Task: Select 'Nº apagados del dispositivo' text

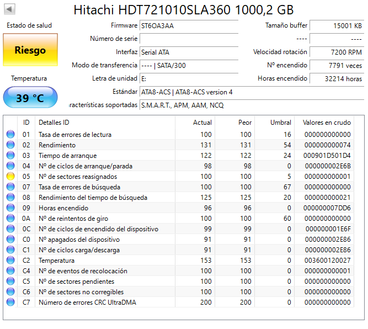Action: pos(79,240)
